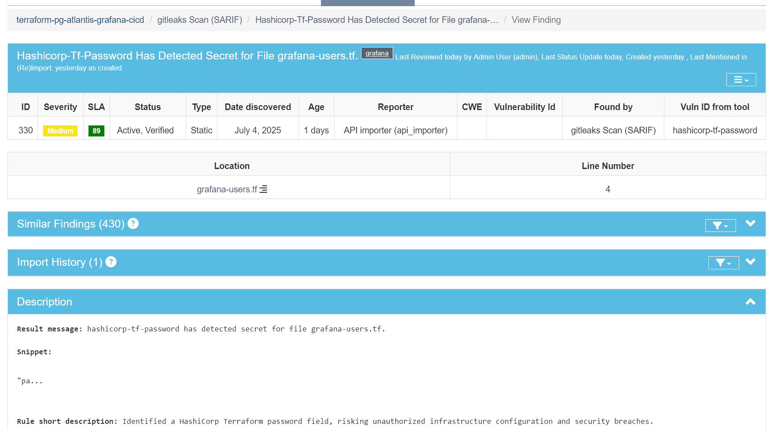Click the Similar Findings help question icon

(133, 224)
